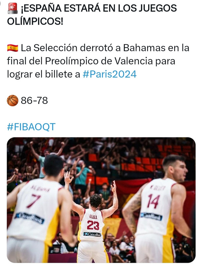
Task: Click jersey number 14 in the photo
Action: [x=153, y=201]
